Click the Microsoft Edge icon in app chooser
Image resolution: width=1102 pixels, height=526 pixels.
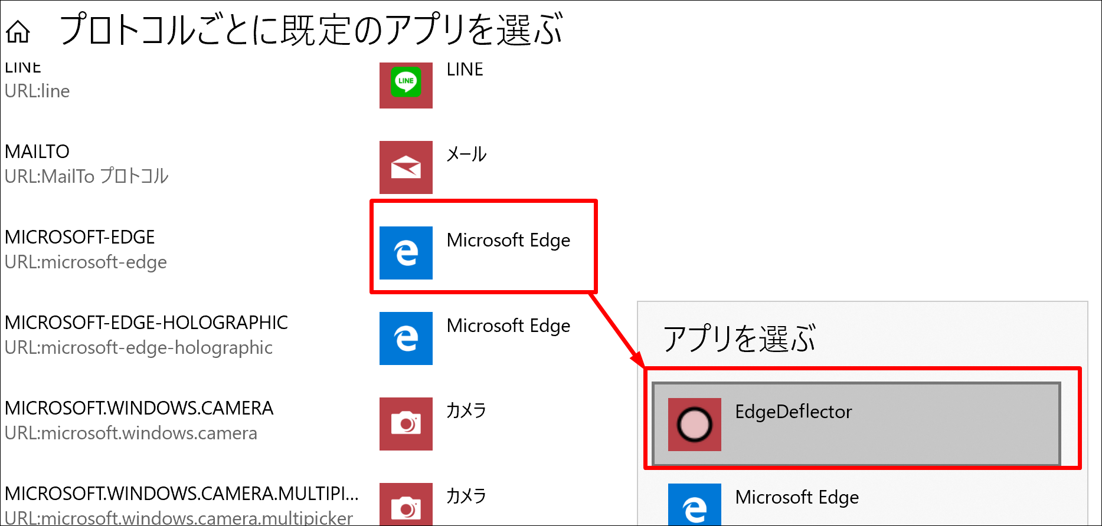pos(695,505)
